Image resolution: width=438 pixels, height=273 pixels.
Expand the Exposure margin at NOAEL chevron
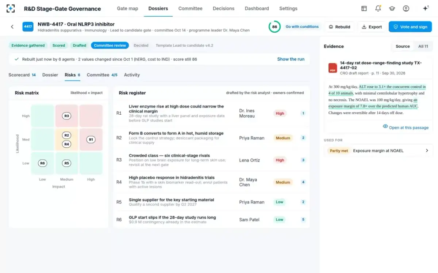(x=427, y=151)
